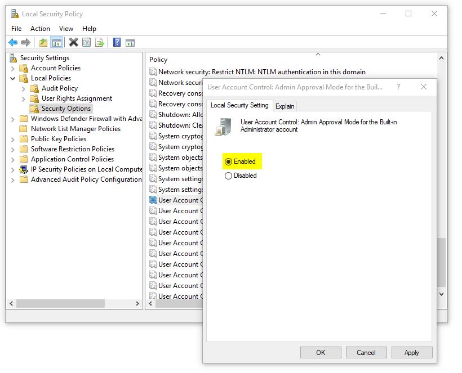Image resolution: width=462 pixels, height=373 pixels.
Task: Click the OK button
Action: (321, 352)
